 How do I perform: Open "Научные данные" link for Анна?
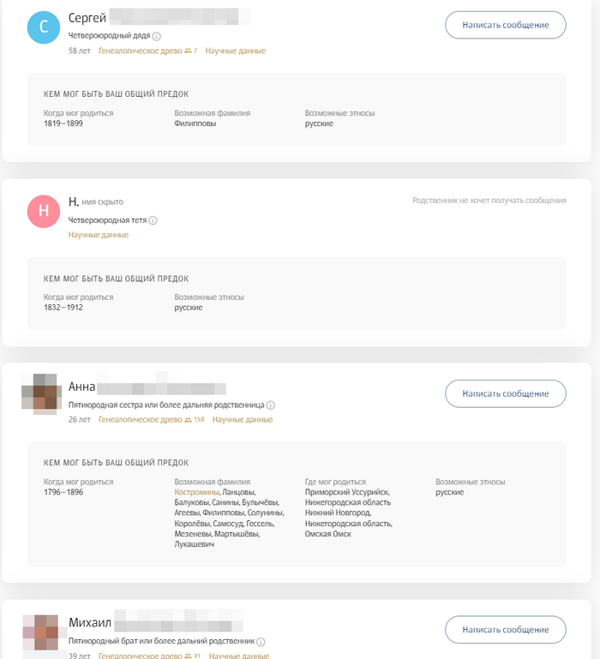point(243,419)
